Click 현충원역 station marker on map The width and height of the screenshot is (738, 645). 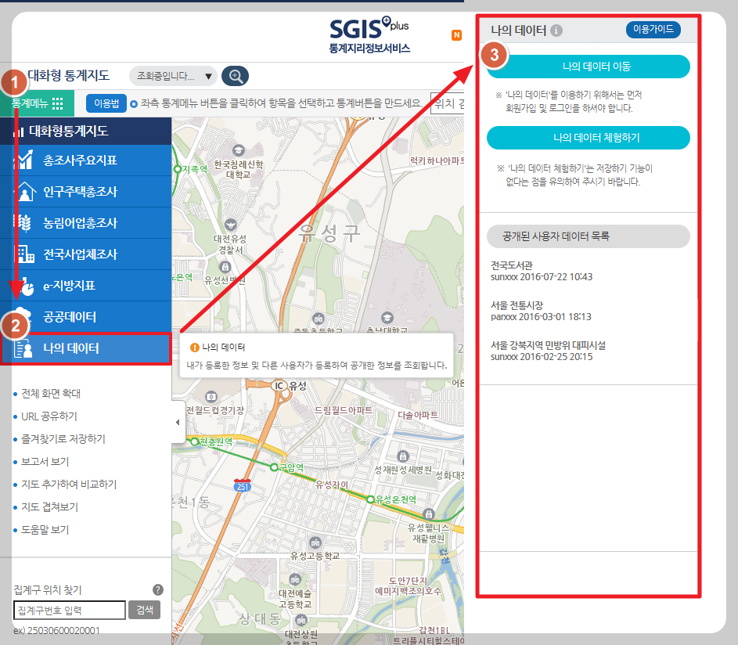click(x=194, y=441)
